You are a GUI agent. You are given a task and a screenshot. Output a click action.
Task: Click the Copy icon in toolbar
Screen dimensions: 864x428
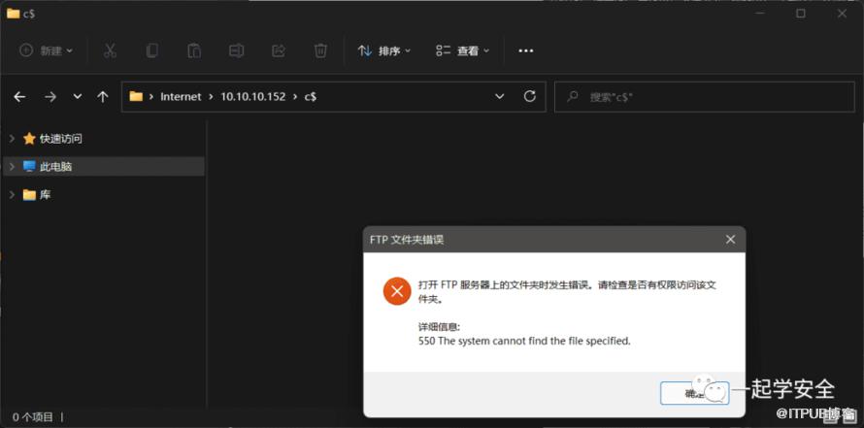(152, 50)
